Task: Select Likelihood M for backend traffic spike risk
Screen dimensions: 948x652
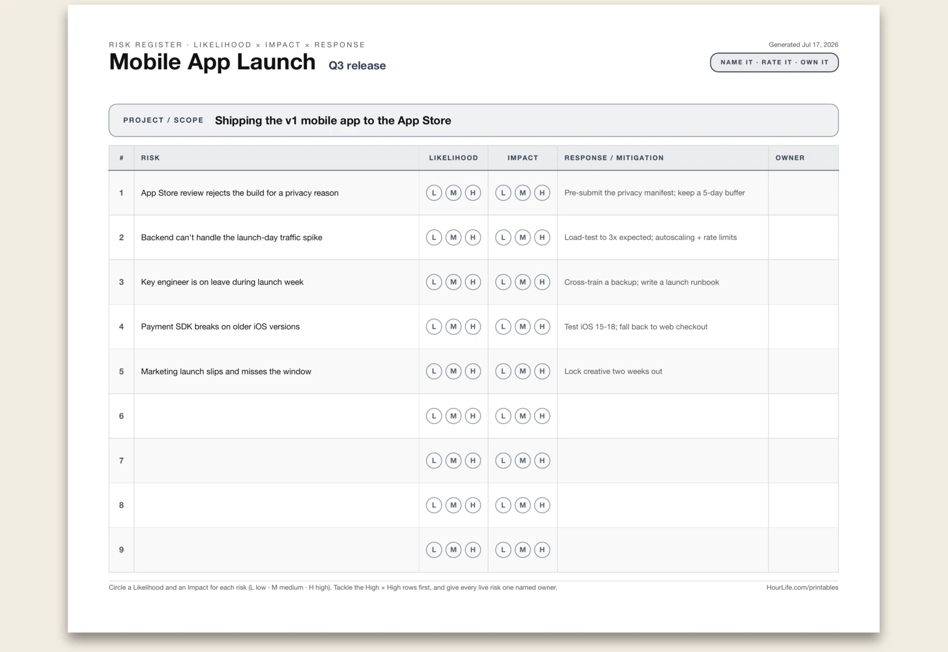Action: (x=453, y=238)
